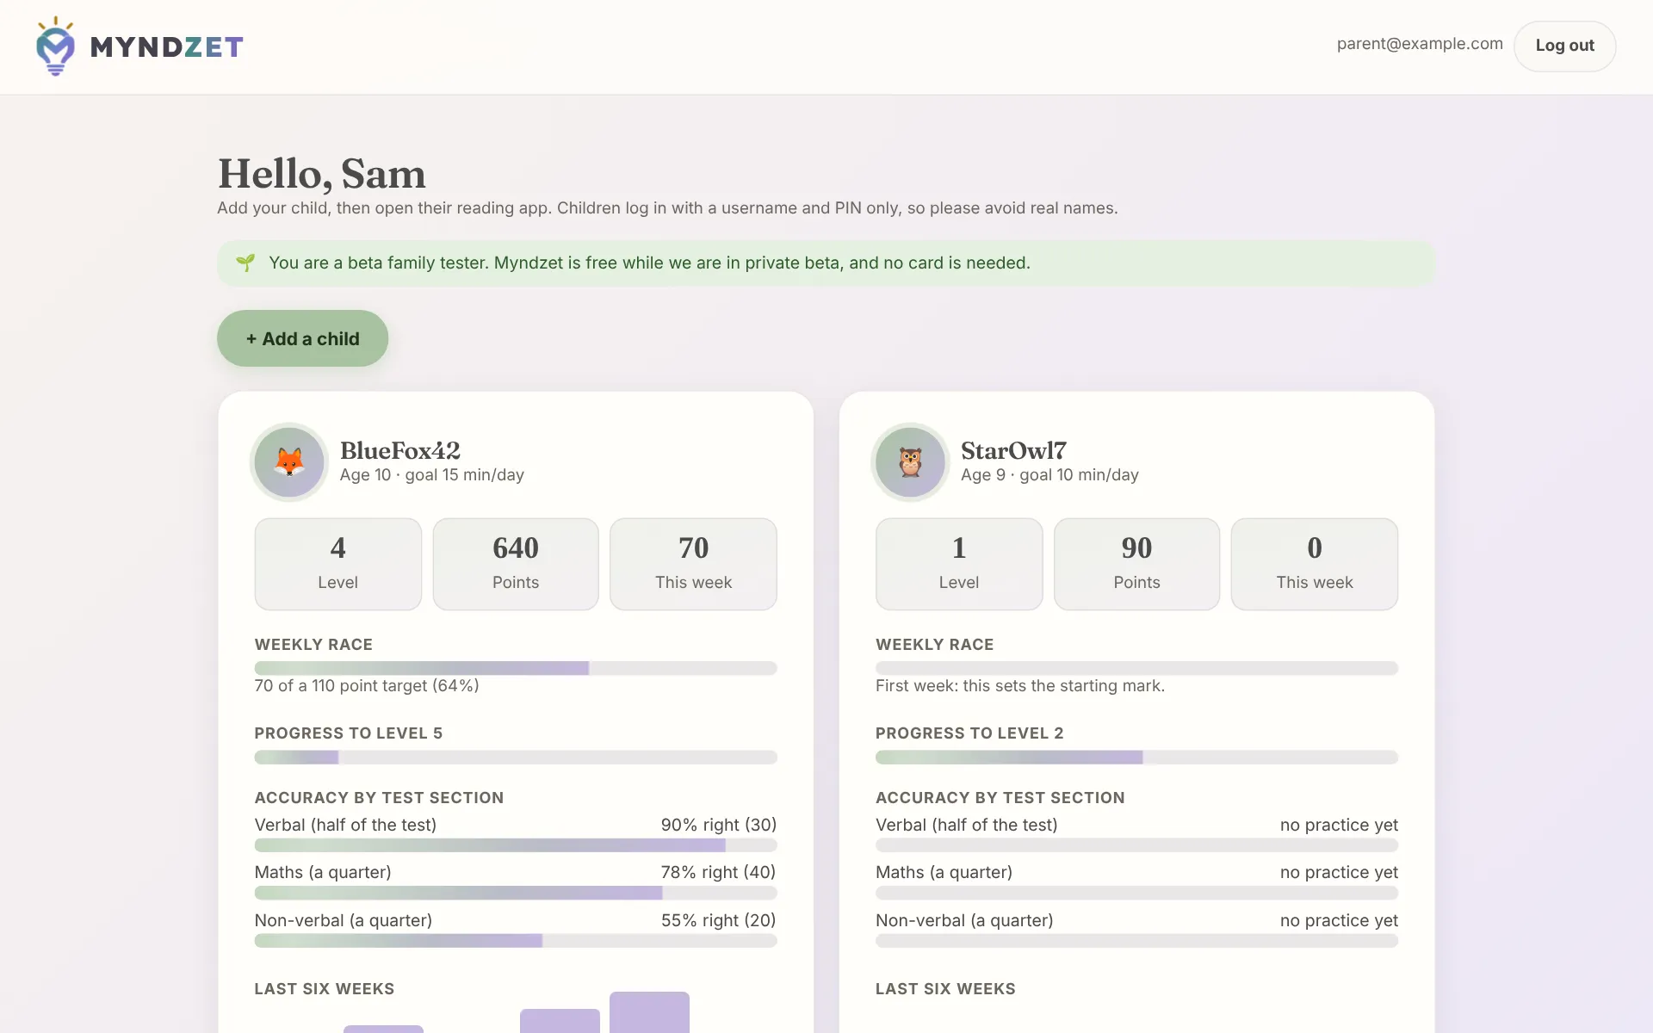Click the StarOwl7 owl avatar
1653x1033 pixels.
[x=910, y=462]
